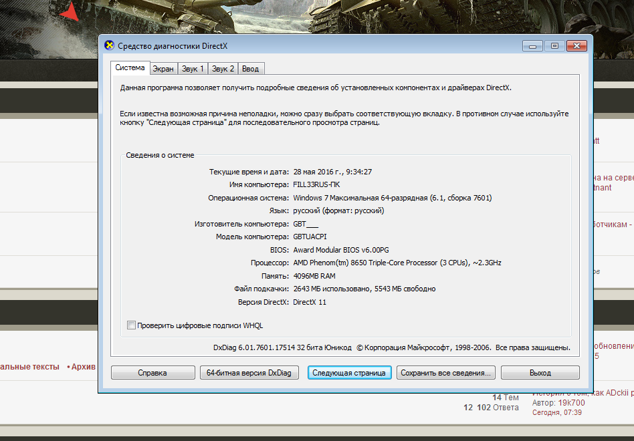634x441 pixels.
Task: Switch to the Экран tab
Action: (163, 69)
